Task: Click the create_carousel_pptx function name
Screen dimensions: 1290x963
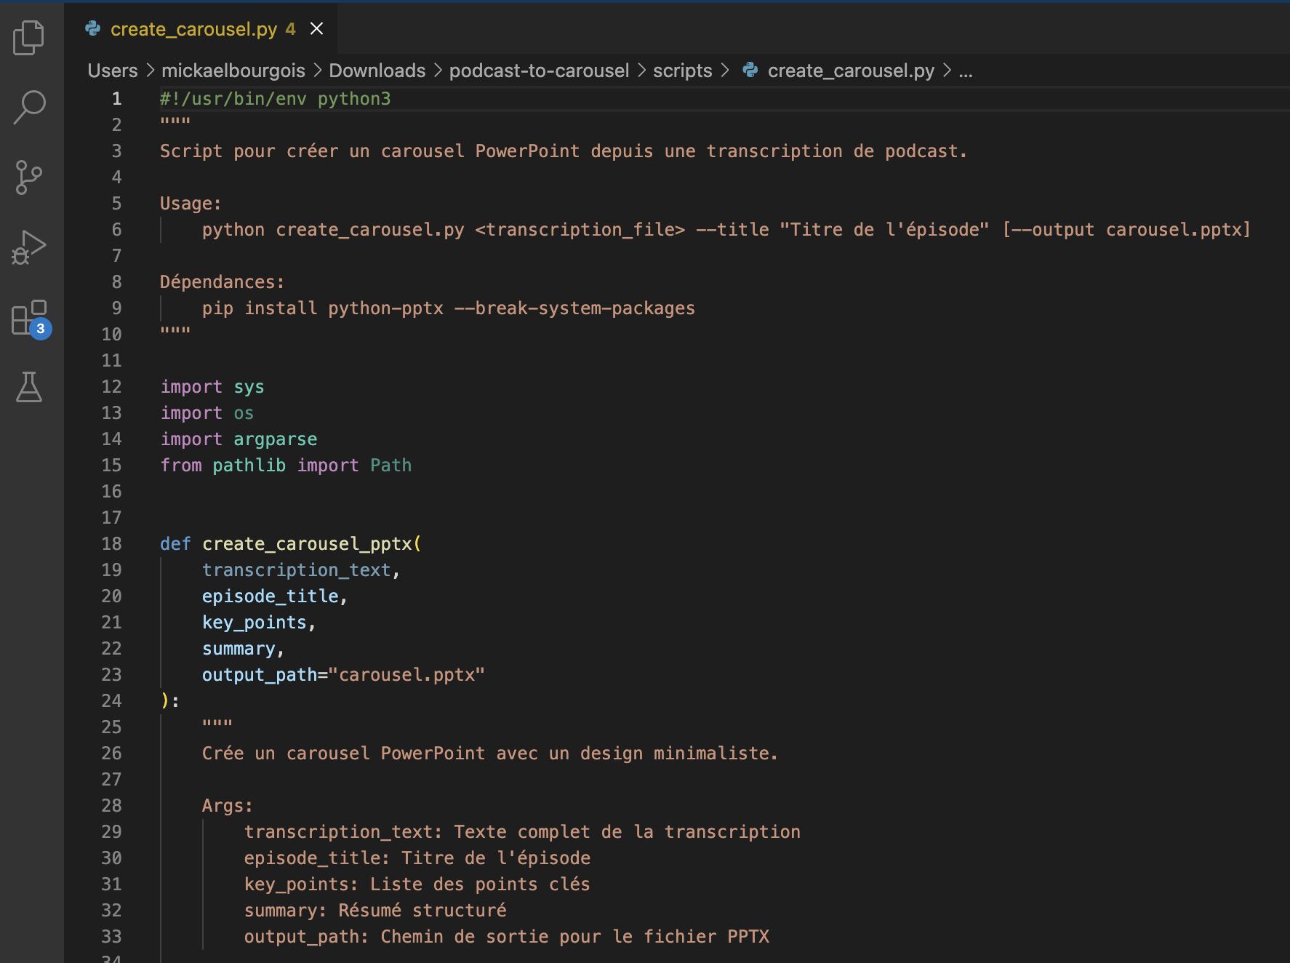Action: pos(307,544)
